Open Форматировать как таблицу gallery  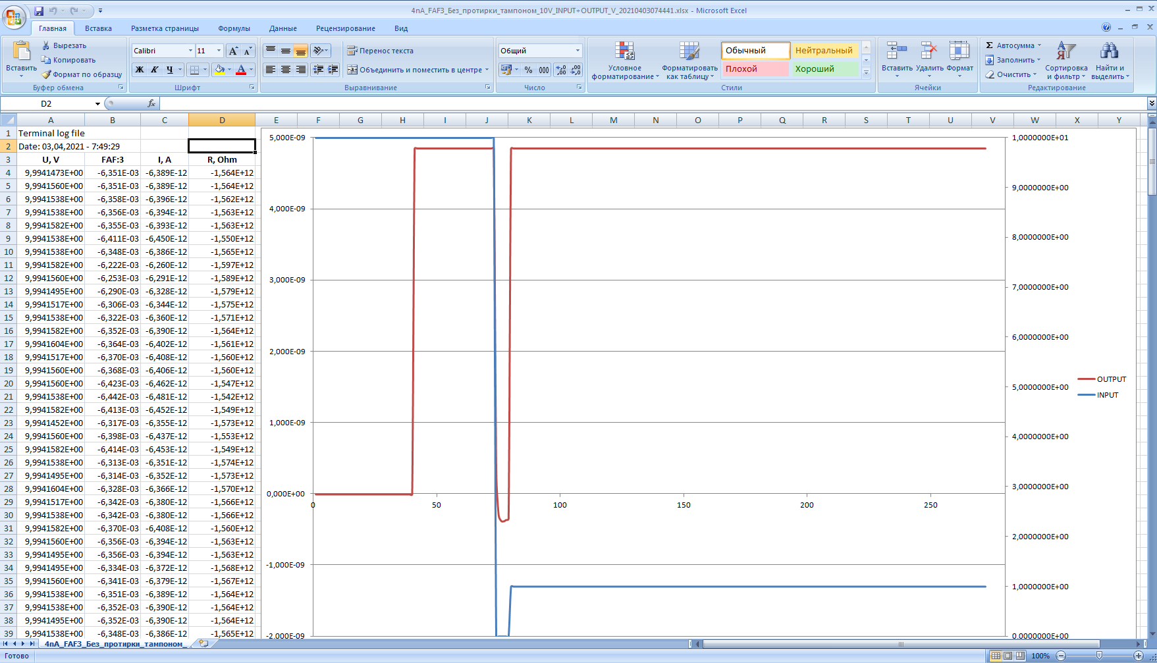click(689, 60)
